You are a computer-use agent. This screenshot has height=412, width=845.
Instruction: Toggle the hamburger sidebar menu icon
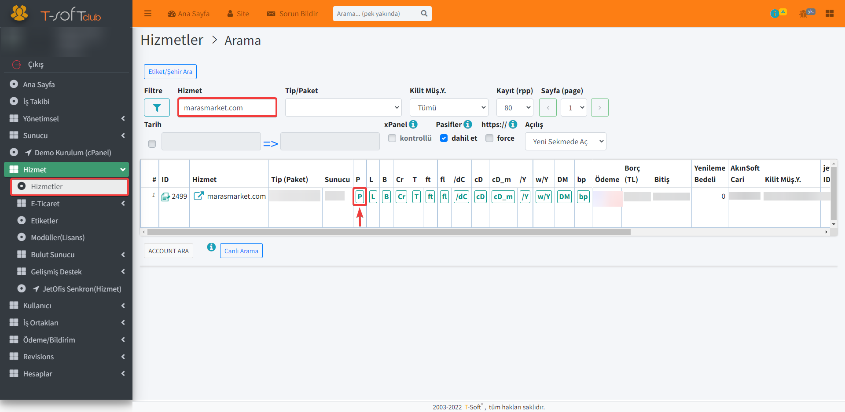148,14
